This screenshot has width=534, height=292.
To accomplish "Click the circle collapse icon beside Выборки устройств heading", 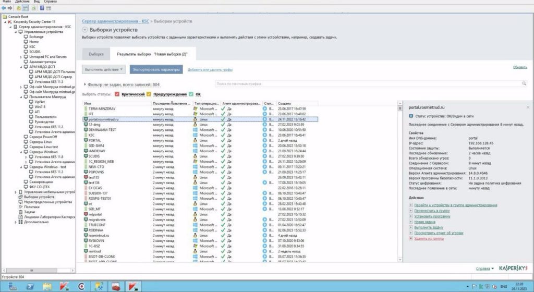I will coord(85,30).
